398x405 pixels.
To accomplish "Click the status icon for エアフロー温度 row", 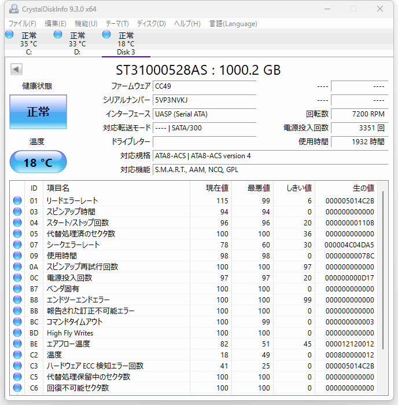I will [x=17, y=344].
